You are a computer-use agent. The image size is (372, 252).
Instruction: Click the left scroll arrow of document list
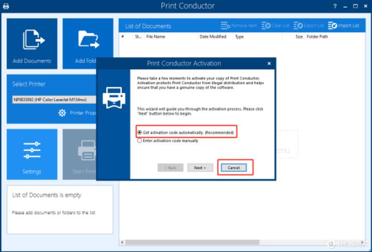click(x=122, y=242)
